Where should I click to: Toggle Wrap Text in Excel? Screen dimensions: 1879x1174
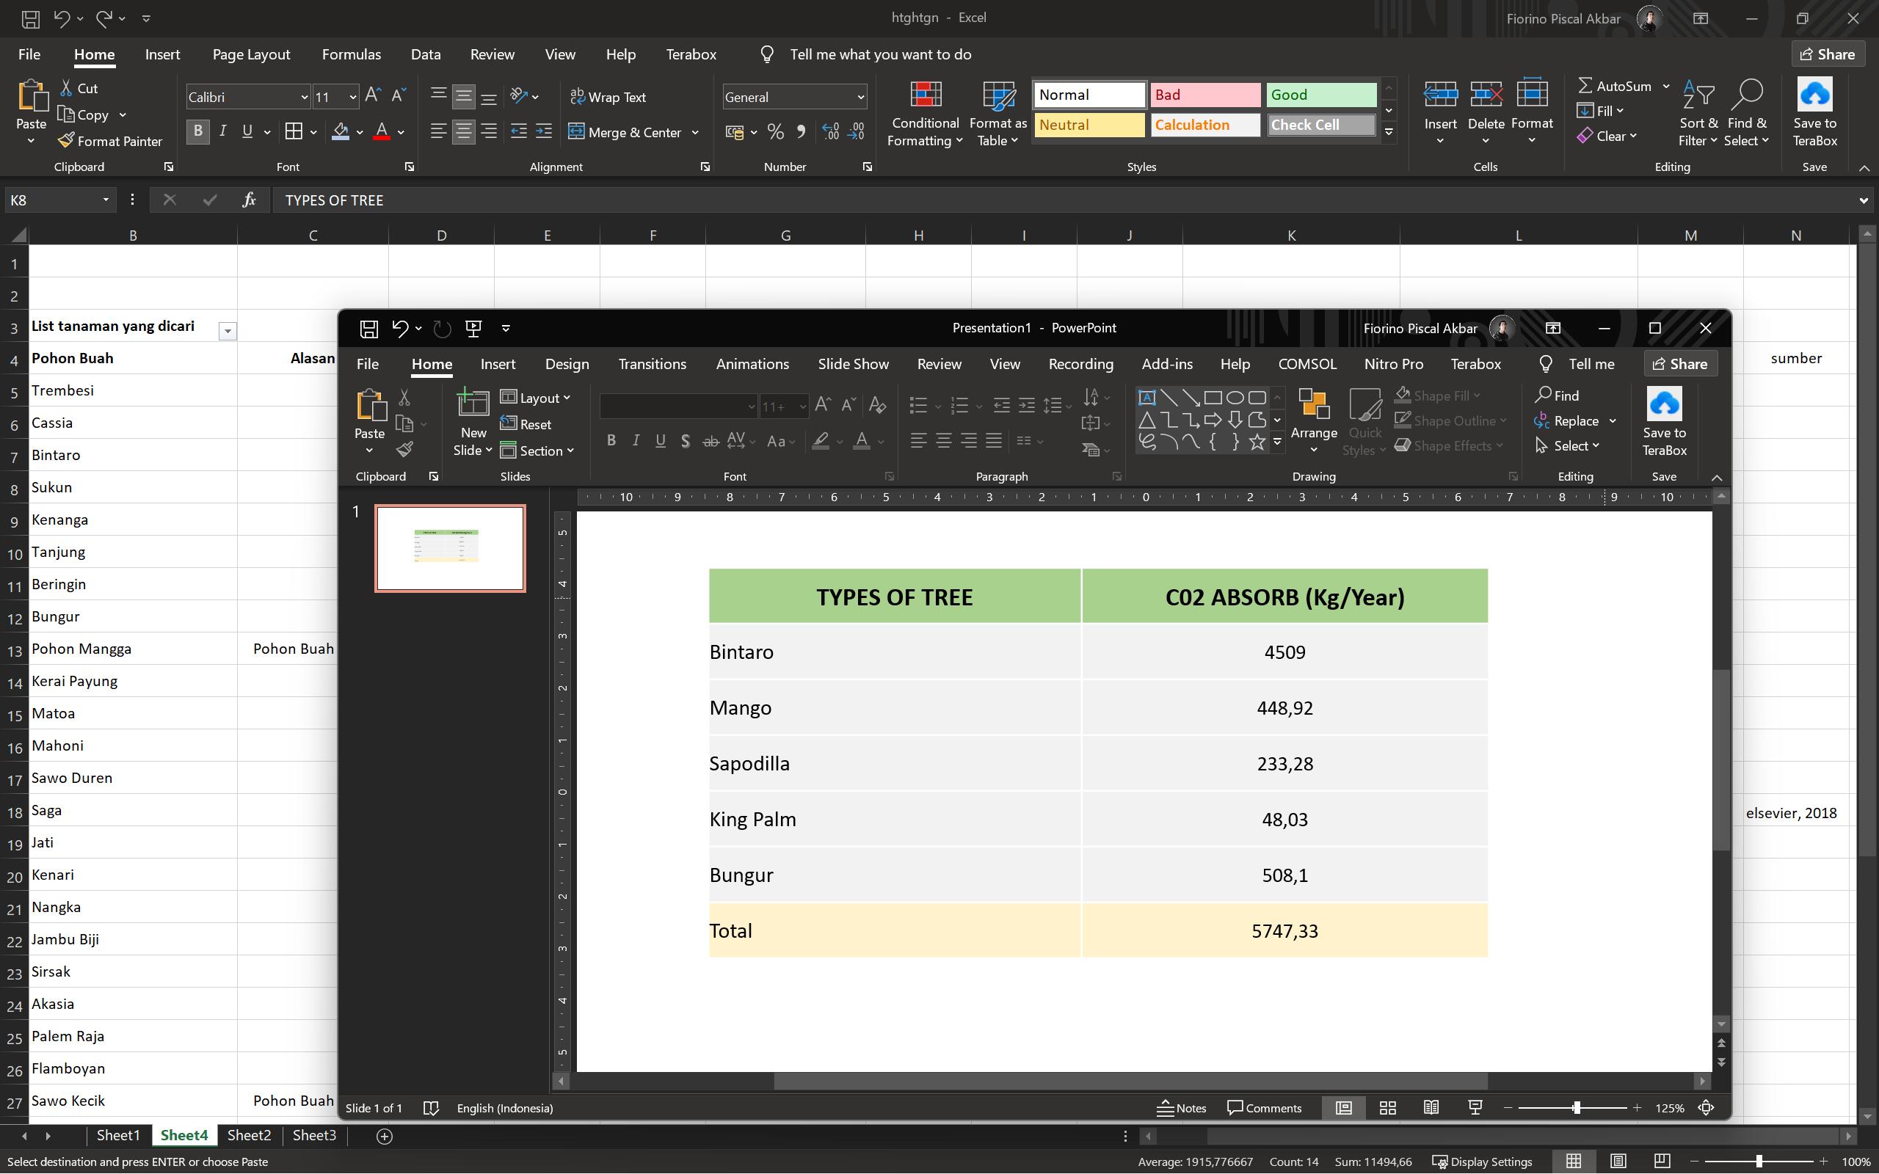(607, 97)
